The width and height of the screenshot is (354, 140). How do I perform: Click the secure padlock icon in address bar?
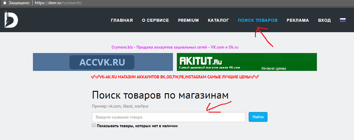(4, 3)
